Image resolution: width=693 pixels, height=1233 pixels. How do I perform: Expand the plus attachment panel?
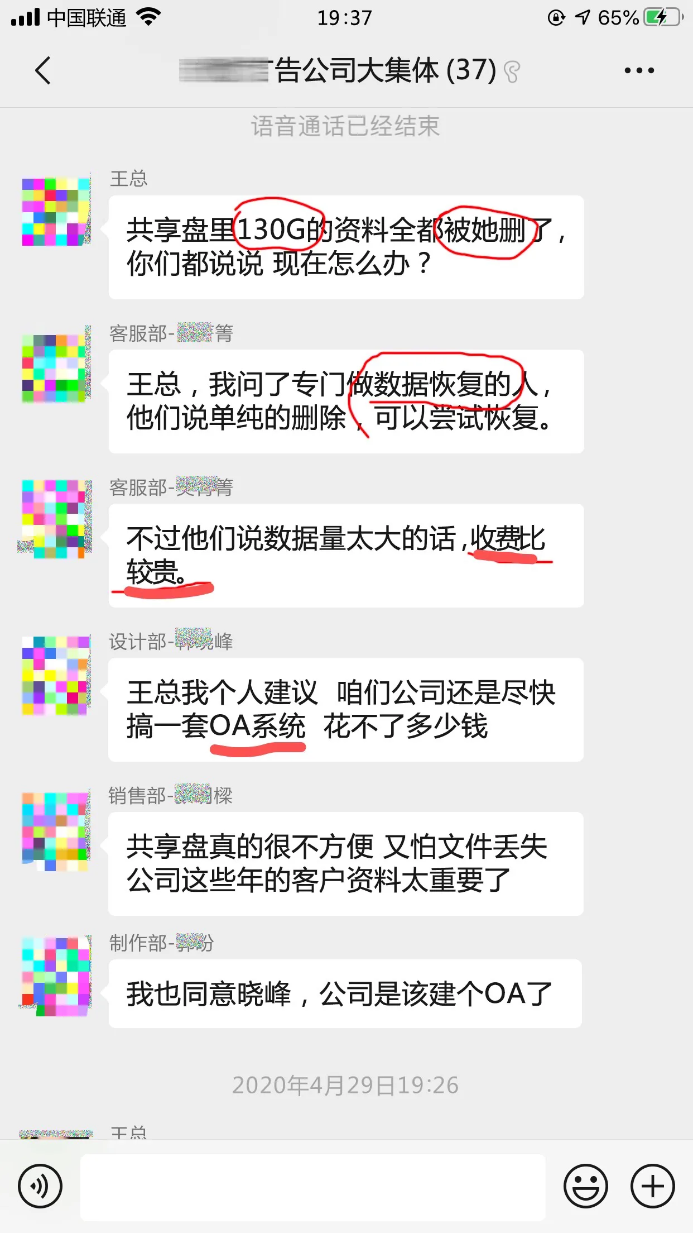[652, 1186]
